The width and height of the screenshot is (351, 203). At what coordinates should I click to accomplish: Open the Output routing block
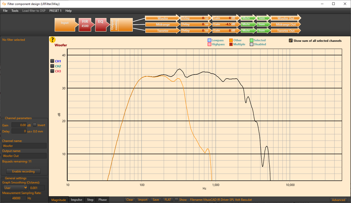(122, 25)
